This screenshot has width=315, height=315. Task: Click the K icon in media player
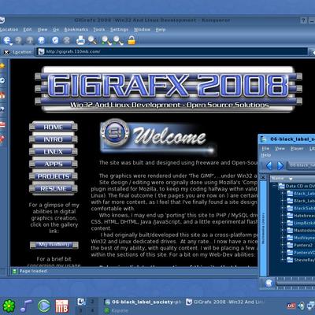(269, 283)
